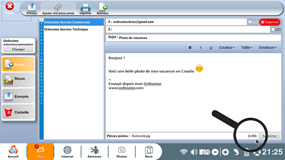285x160 pixels.
Task: Click the volume speaker icon
Action: [x=194, y=152]
